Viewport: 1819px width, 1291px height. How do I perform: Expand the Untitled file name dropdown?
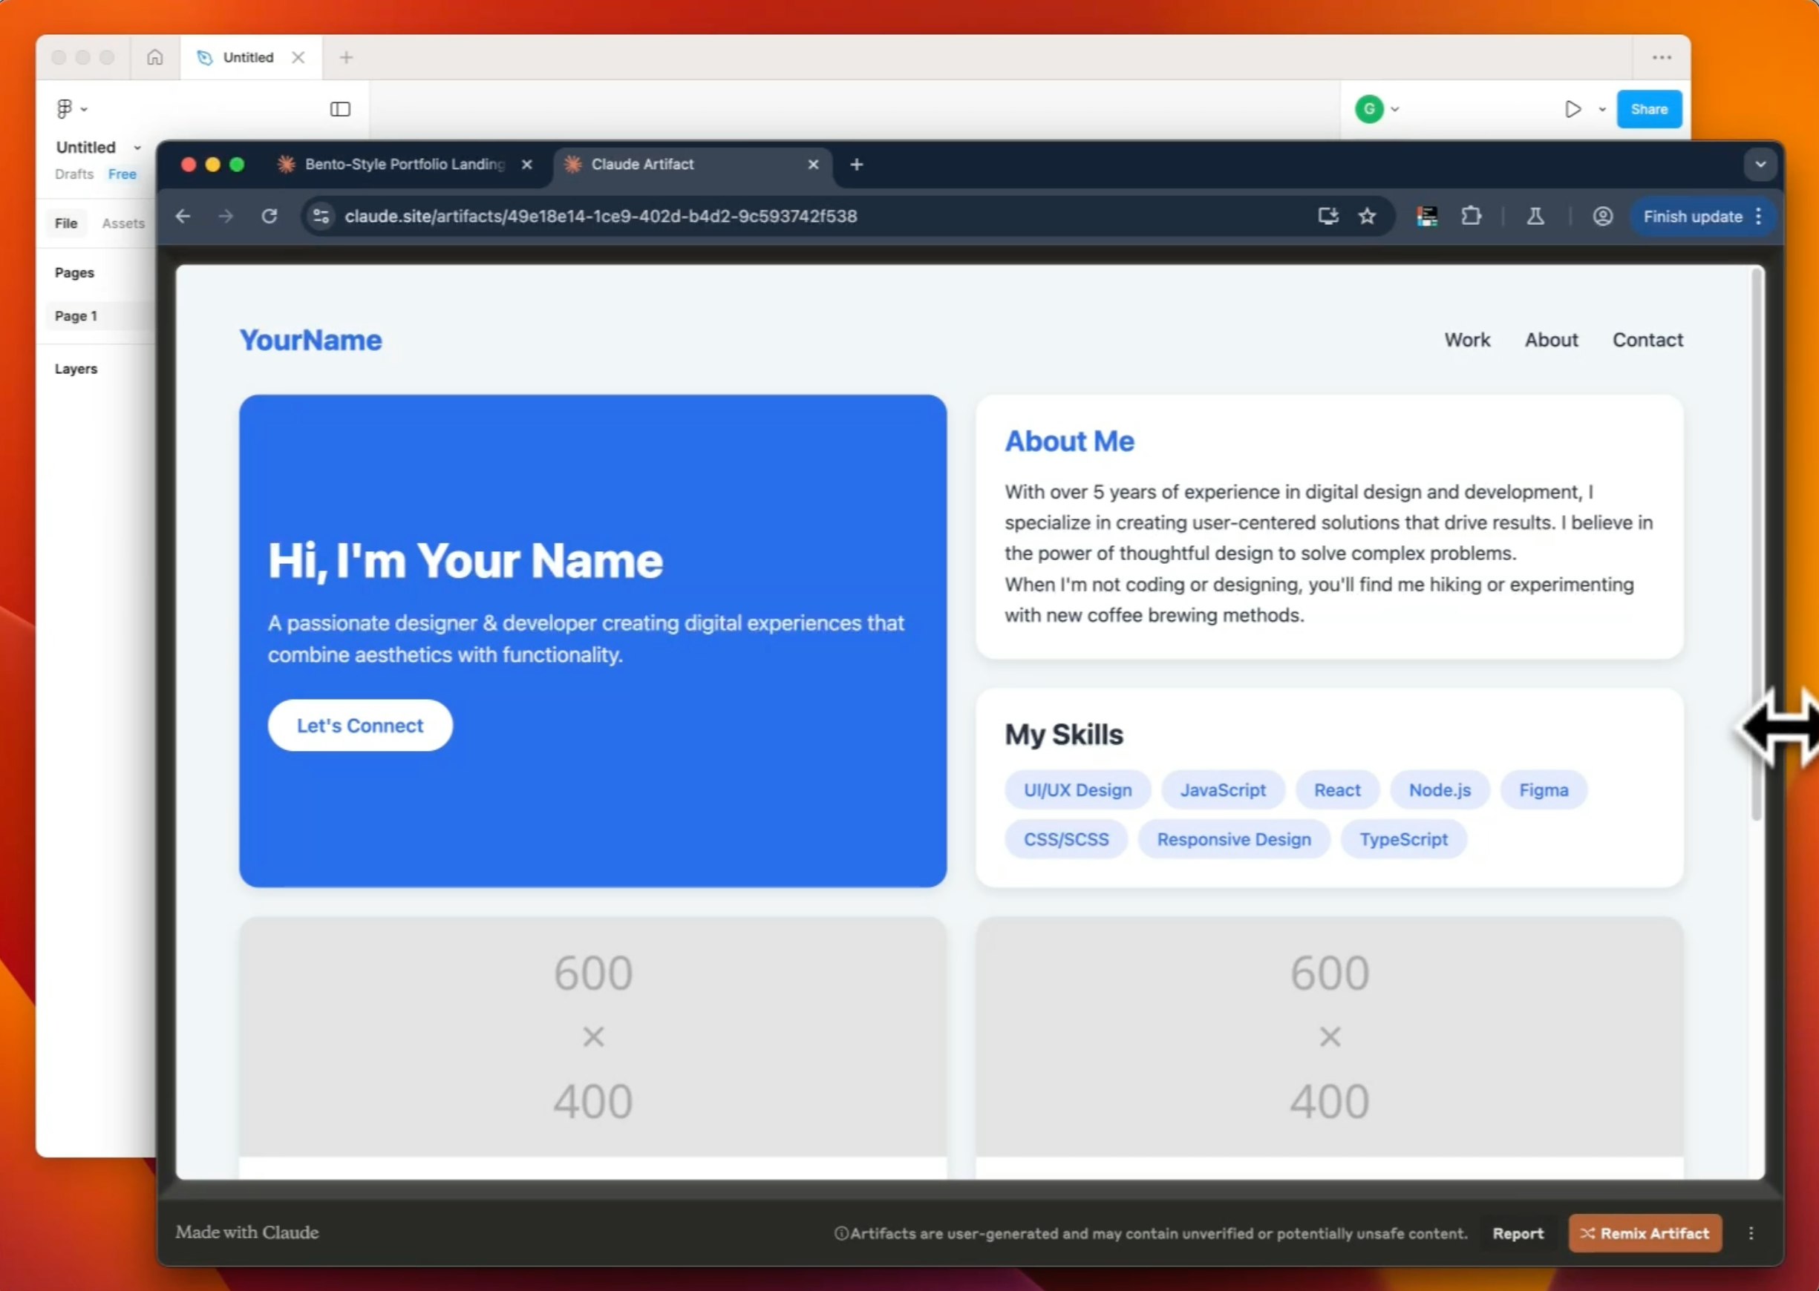point(136,147)
